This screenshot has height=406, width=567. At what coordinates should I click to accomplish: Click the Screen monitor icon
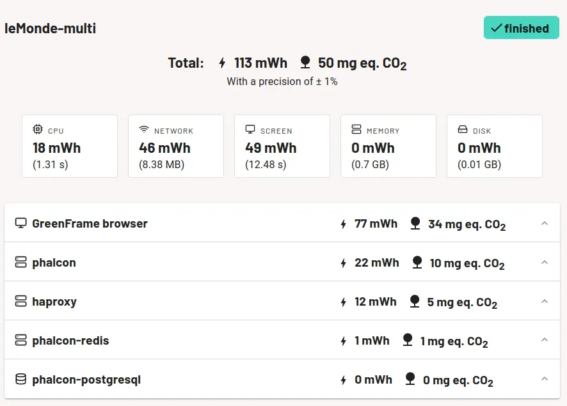click(x=250, y=129)
